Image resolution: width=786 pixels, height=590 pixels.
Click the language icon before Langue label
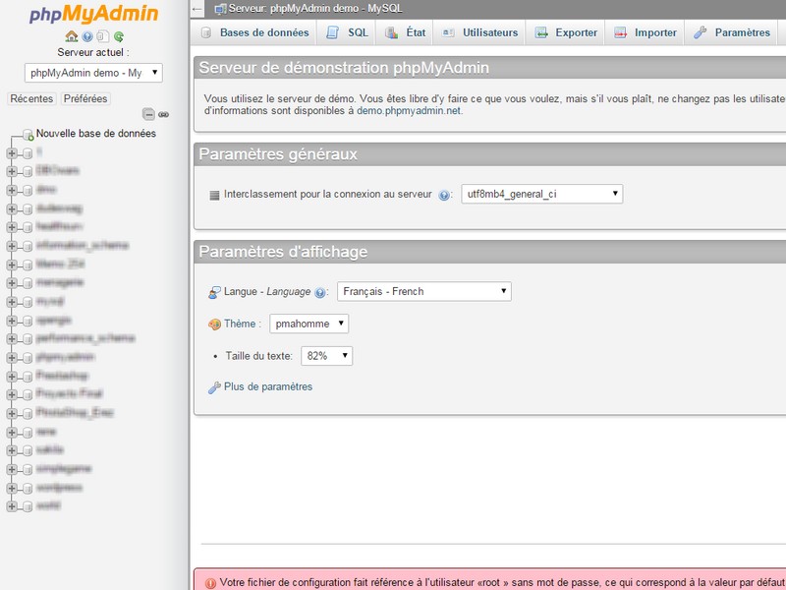click(x=214, y=292)
